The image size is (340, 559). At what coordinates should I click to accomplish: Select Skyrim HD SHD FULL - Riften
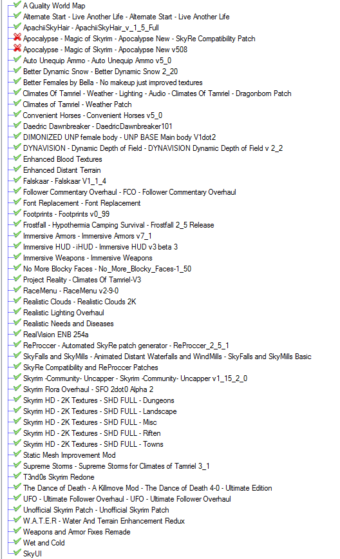click(92, 433)
